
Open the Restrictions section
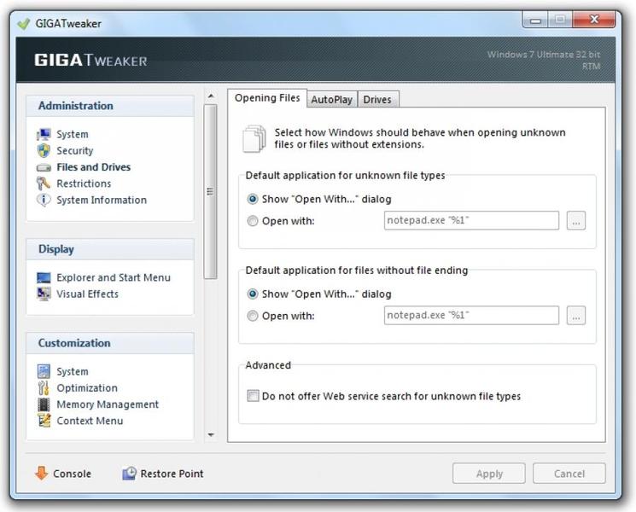point(84,183)
